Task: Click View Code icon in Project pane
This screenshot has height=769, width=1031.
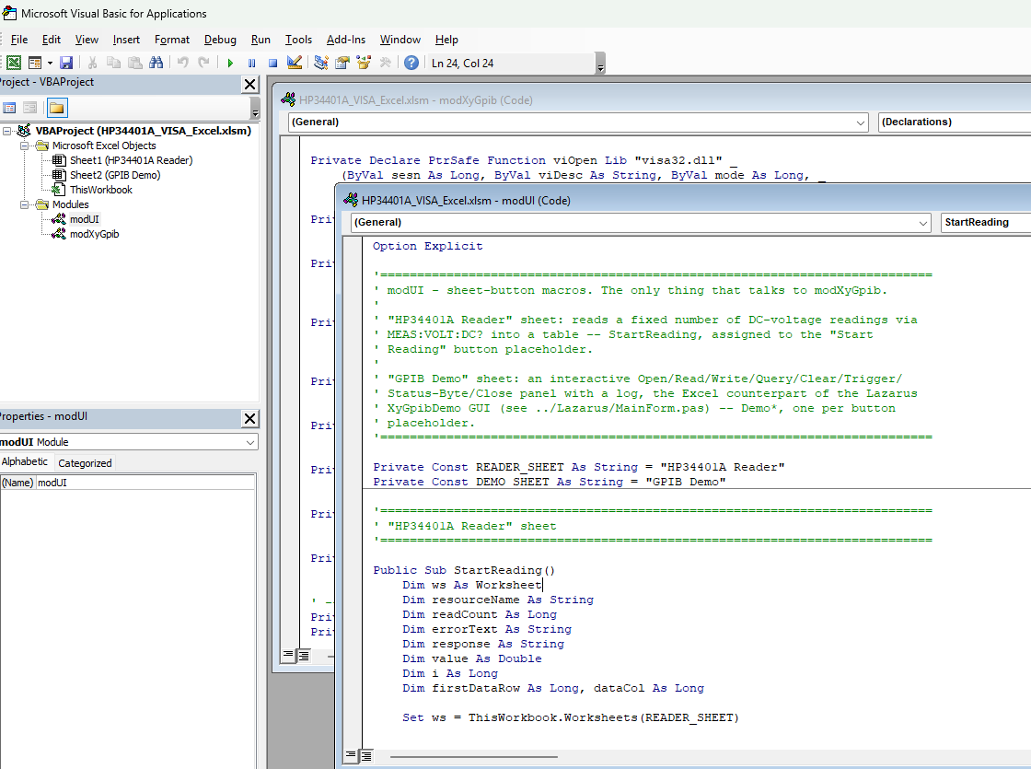Action: point(9,108)
